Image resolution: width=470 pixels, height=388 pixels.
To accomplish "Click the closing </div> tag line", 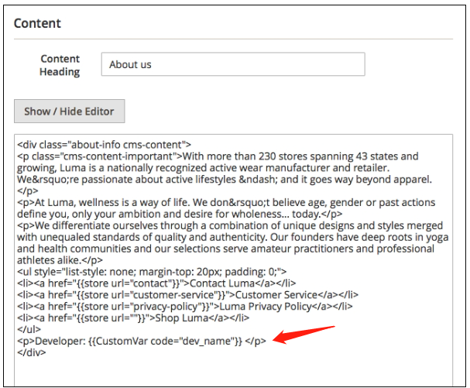I will (31, 352).
